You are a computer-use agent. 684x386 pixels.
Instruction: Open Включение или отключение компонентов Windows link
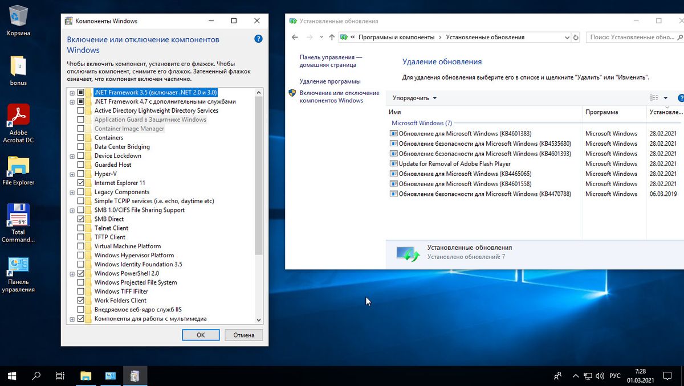coord(339,97)
